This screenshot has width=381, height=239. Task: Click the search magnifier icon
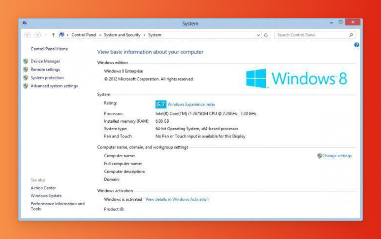351,35
